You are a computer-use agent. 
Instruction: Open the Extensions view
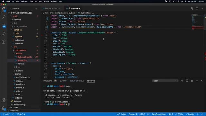click(x=4, y=42)
